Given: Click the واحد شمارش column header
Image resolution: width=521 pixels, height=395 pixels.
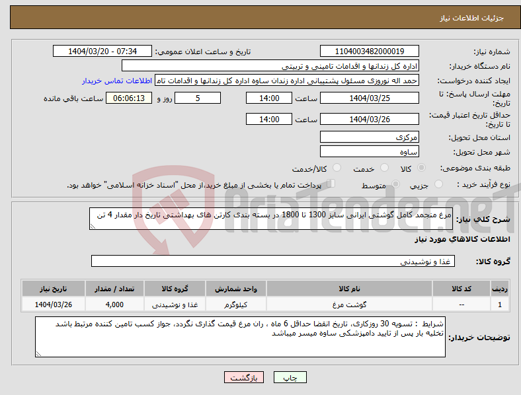Looking at the screenshot, I should pyautogui.click(x=236, y=289).
